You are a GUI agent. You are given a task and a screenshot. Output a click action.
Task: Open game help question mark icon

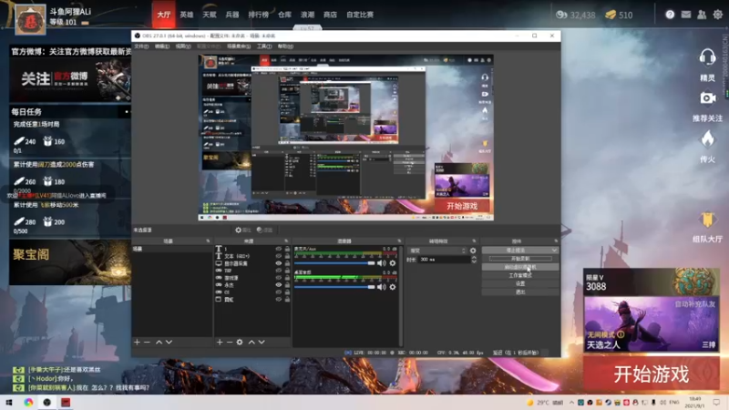click(x=670, y=15)
